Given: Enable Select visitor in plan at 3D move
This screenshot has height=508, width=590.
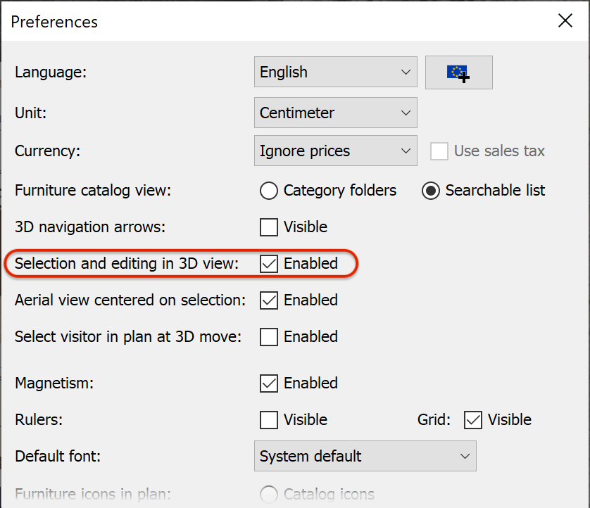Looking at the screenshot, I should [268, 337].
